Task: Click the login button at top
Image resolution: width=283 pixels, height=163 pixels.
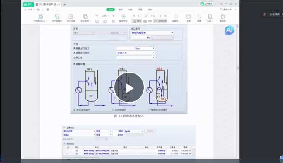Action: (207, 3)
